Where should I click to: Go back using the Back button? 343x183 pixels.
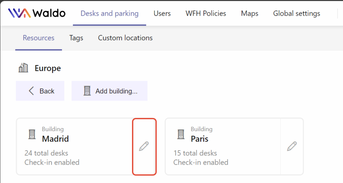pos(40,91)
